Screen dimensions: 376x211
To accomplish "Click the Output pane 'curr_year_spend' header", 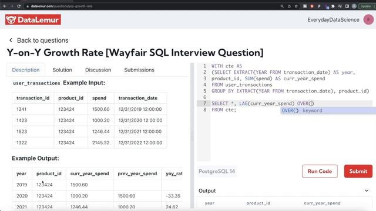I will click(x=322, y=203).
